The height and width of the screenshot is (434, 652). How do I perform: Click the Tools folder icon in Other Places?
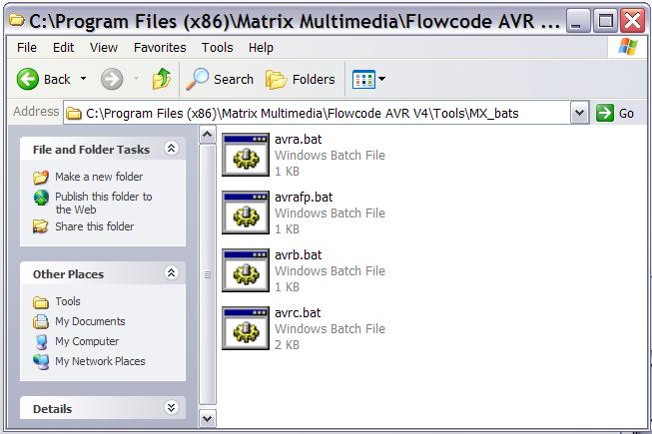click(x=41, y=302)
